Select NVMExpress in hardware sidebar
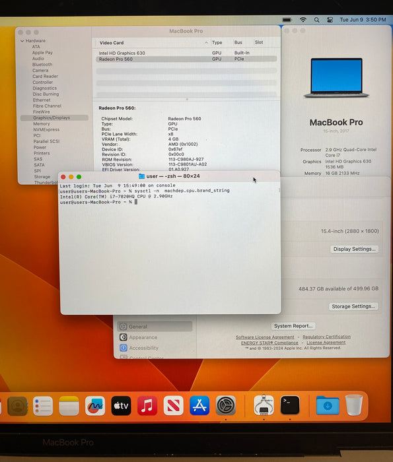 click(46, 129)
